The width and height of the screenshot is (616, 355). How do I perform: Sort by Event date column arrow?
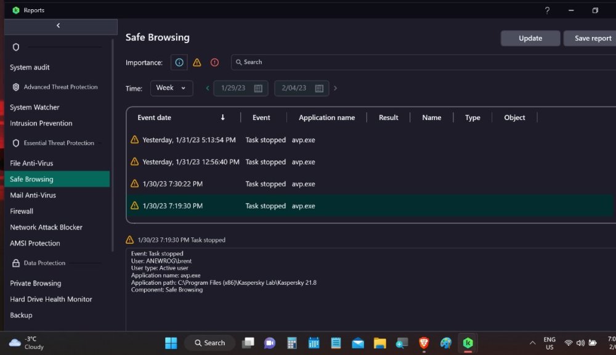pos(222,118)
